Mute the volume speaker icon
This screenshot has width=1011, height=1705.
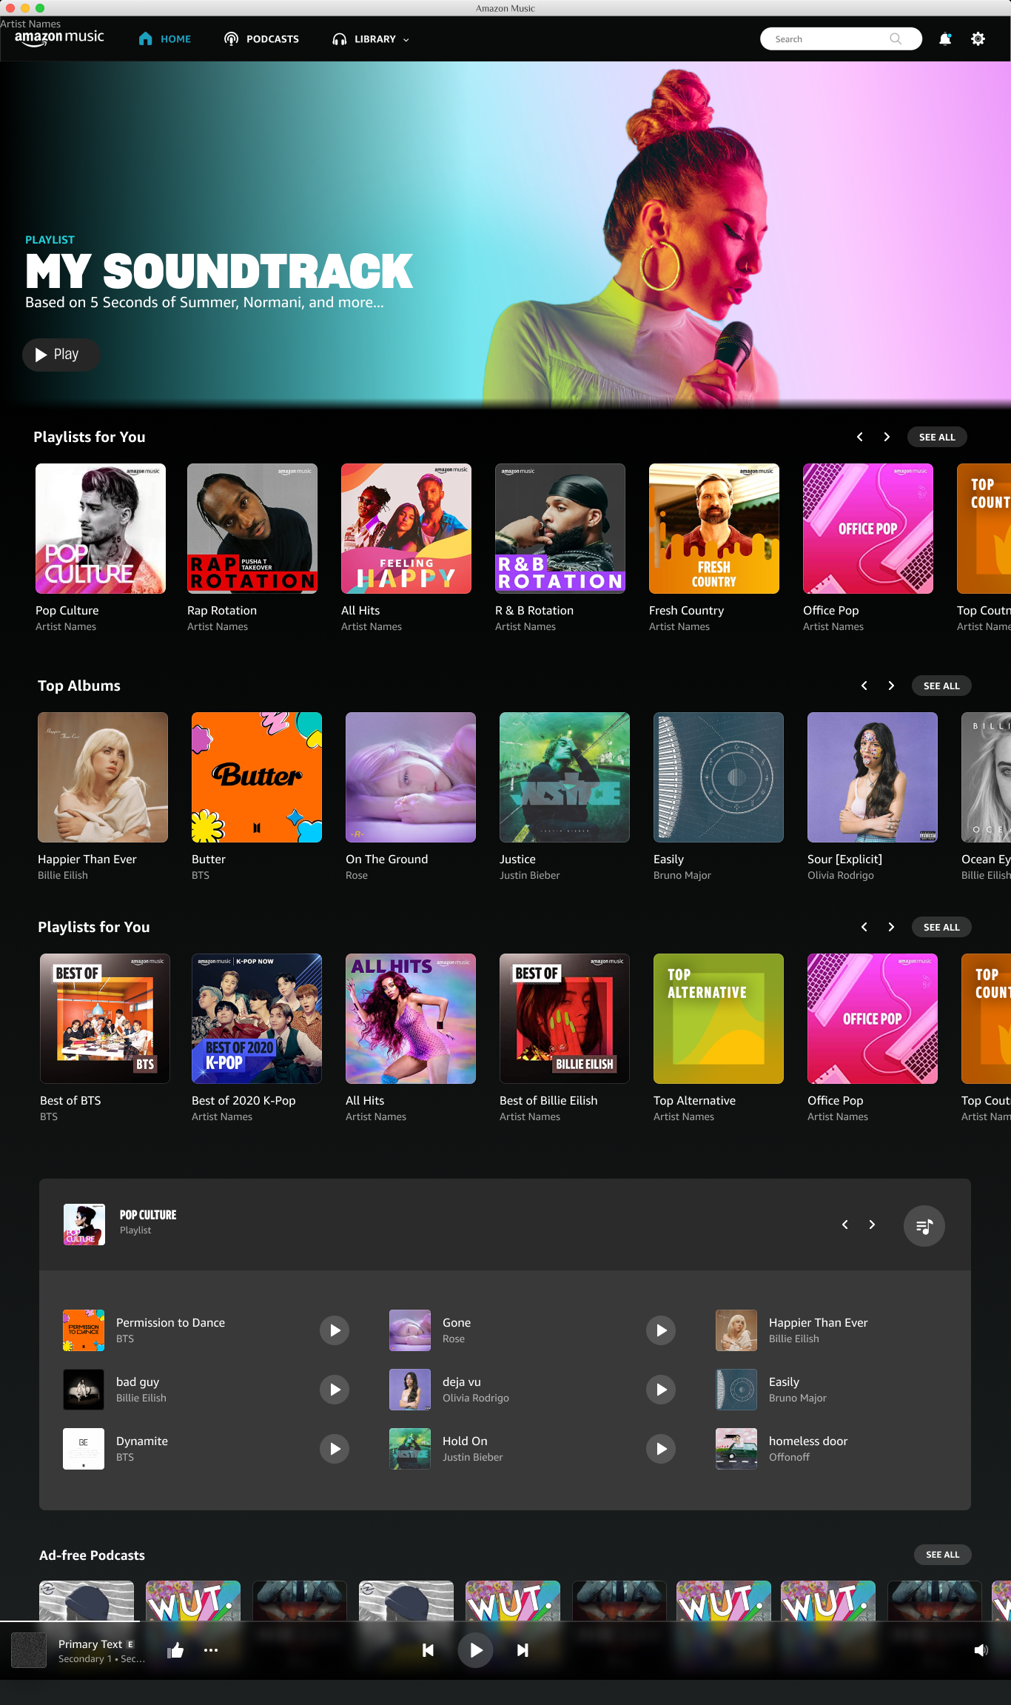[981, 1650]
